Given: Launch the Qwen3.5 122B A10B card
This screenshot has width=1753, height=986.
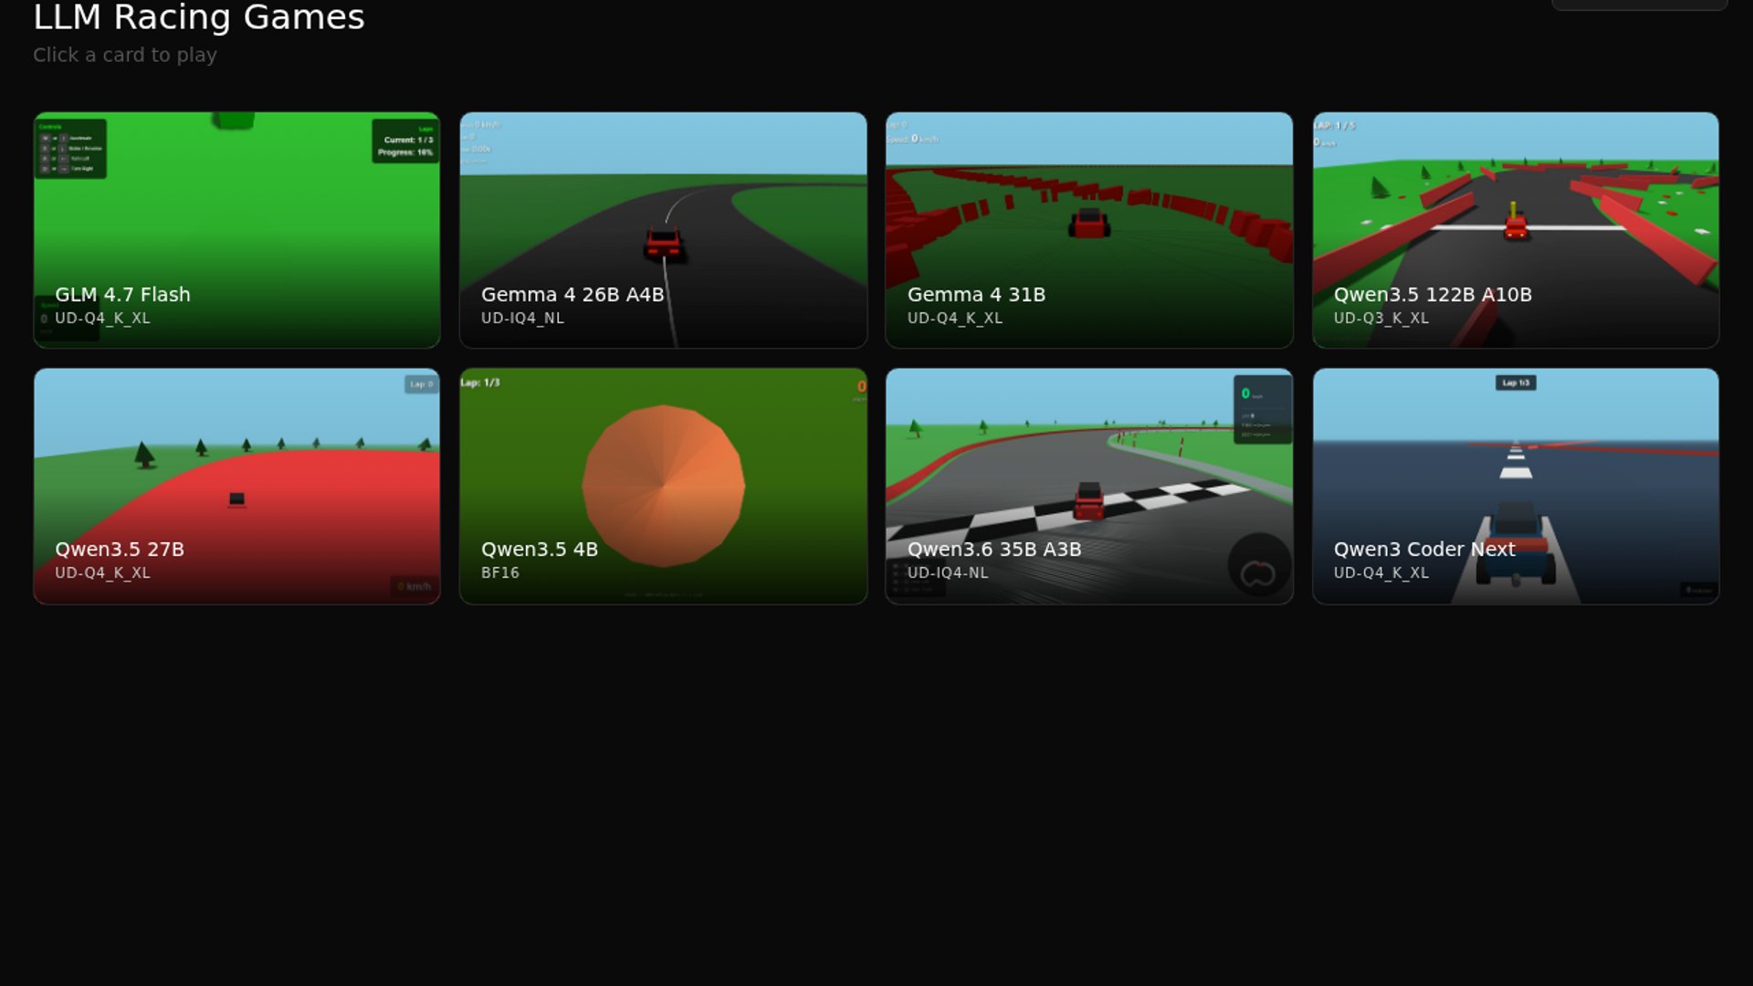Looking at the screenshot, I should 1516,229.
